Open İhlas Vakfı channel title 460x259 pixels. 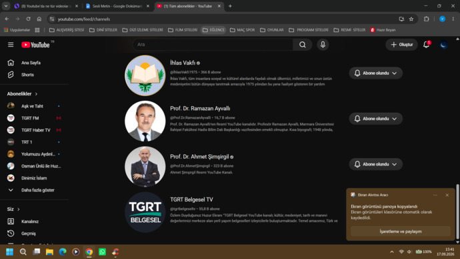(x=183, y=63)
